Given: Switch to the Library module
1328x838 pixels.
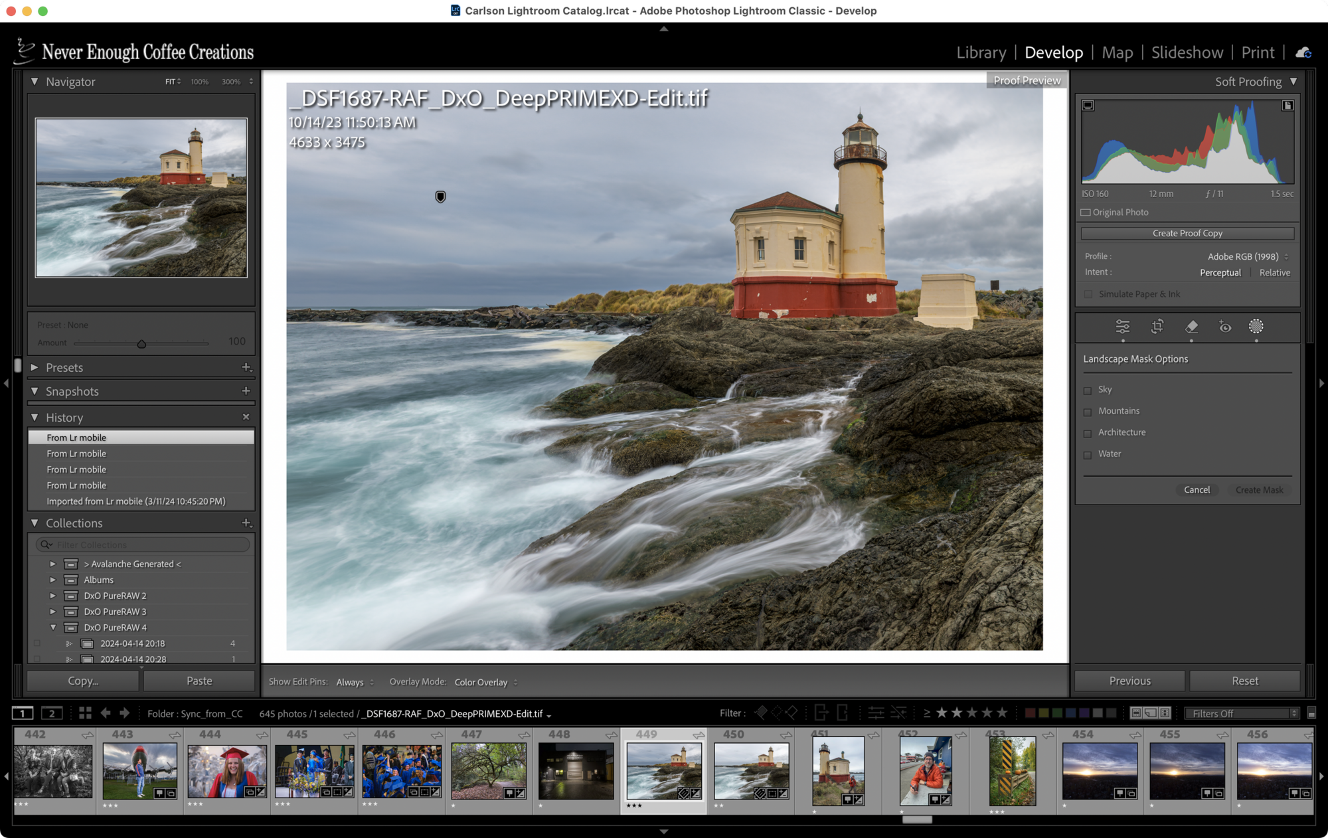Looking at the screenshot, I should (x=981, y=52).
